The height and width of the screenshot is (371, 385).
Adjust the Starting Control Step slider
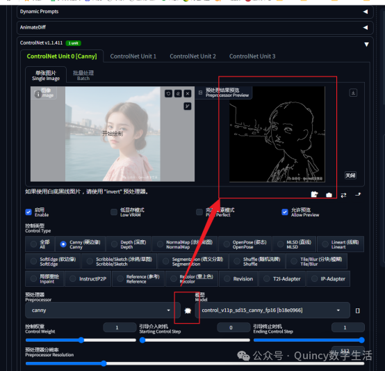(x=195, y=340)
